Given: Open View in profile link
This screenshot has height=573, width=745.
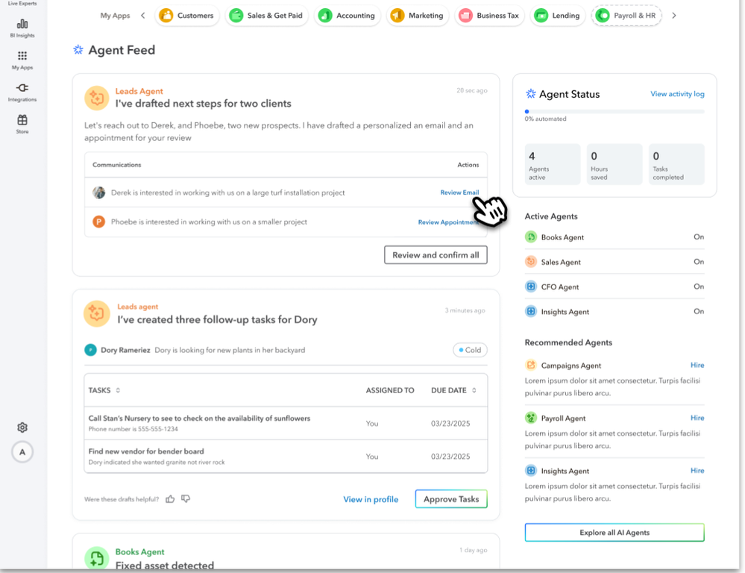Looking at the screenshot, I should coord(371,499).
